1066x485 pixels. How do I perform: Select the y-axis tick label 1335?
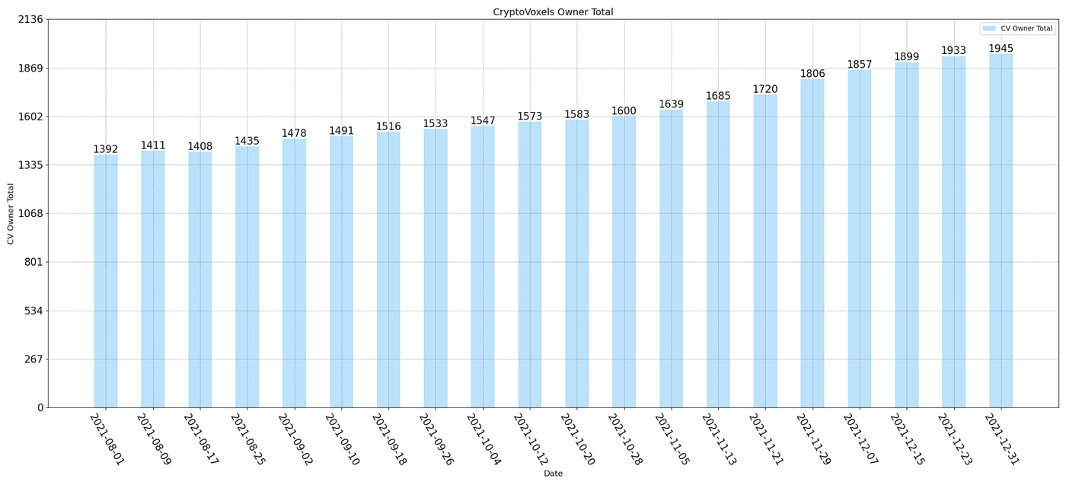[30, 165]
